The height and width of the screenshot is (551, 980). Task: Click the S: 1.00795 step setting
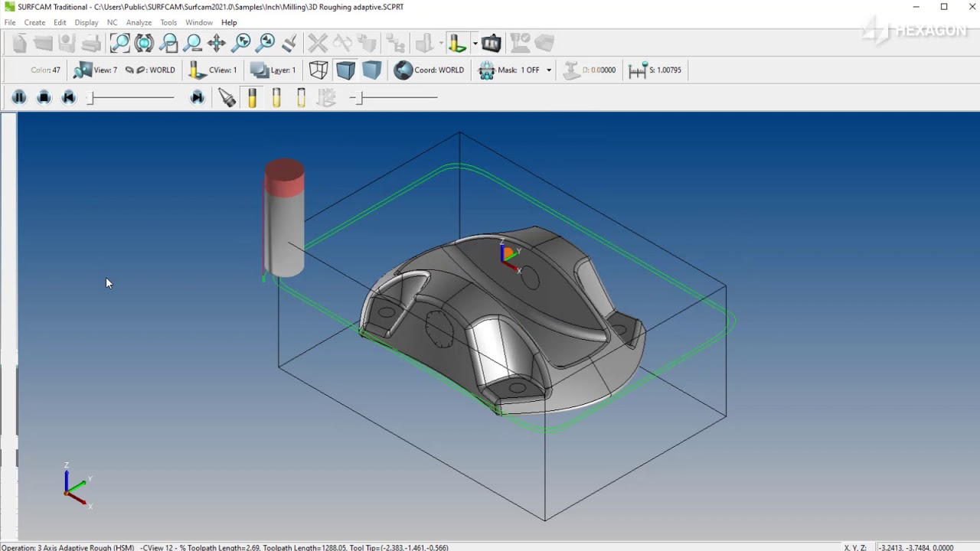655,70
